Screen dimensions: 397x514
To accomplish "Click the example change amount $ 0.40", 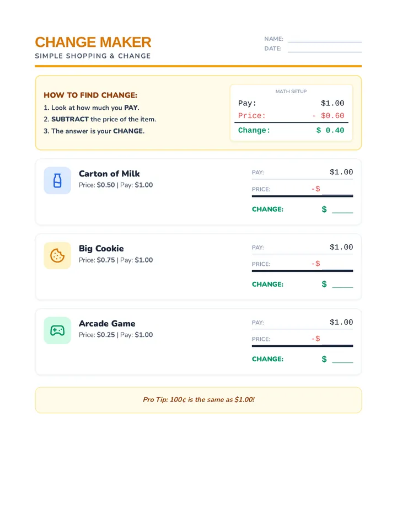I will pyautogui.click(x=330, y=130).
